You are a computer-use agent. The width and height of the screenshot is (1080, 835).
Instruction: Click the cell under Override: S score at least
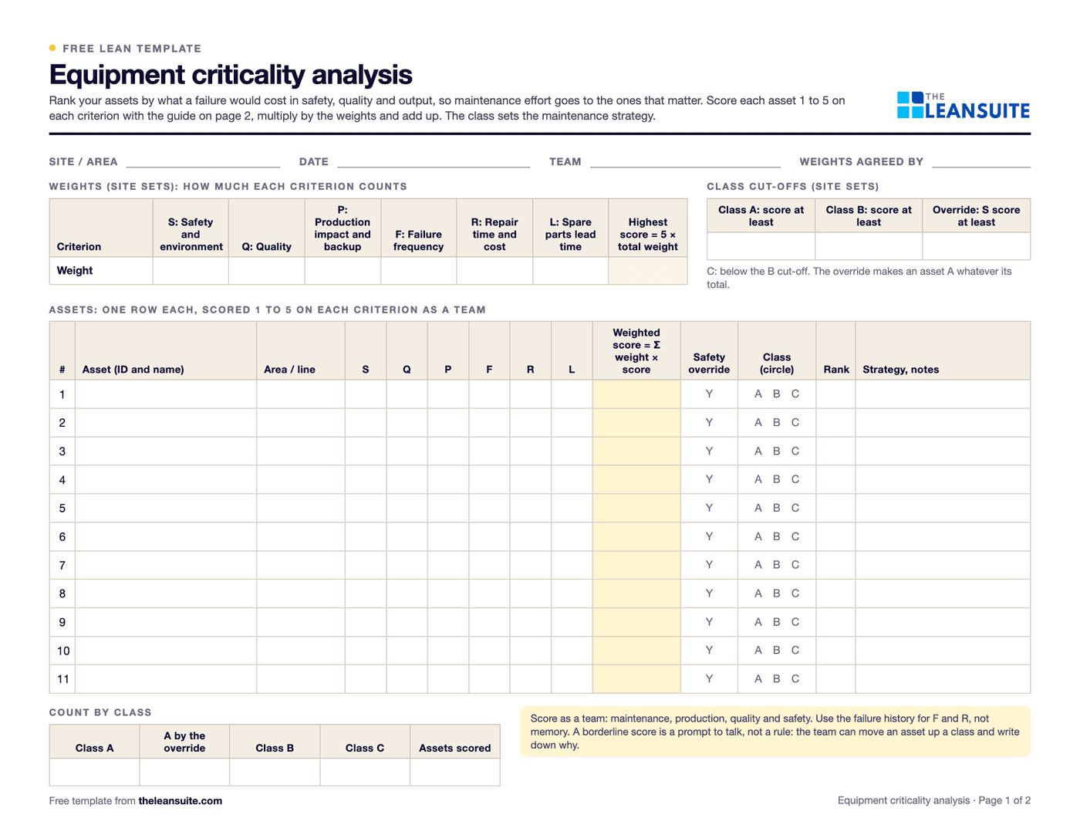977,246
